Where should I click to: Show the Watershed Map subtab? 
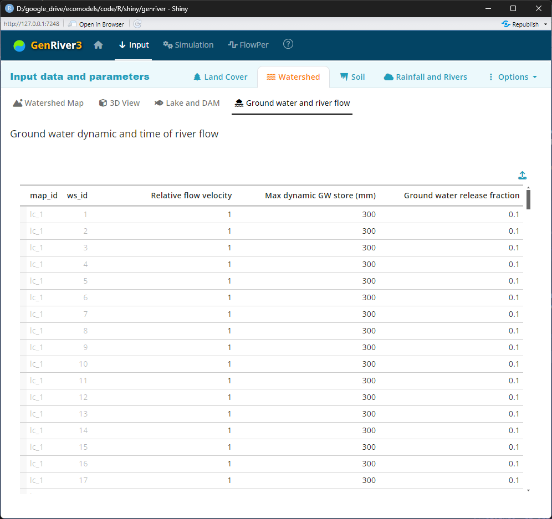click(48, 103)
